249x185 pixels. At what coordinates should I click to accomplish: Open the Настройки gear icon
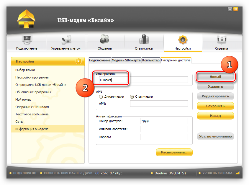pos(183,40)
